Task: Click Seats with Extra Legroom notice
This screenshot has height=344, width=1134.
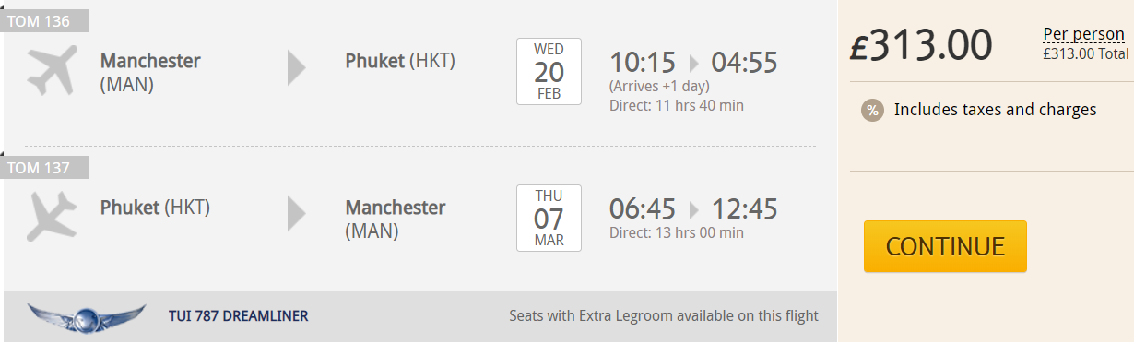Action: [x=664, y=316]
